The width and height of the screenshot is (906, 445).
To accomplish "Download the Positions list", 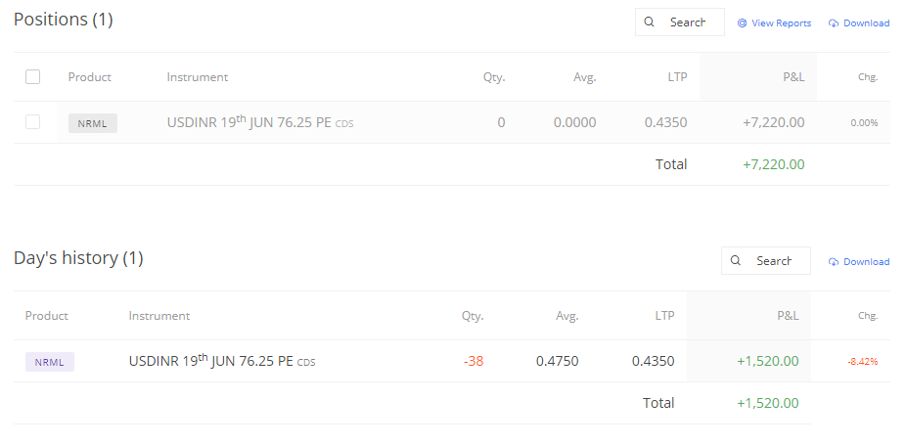I will 866,23.
